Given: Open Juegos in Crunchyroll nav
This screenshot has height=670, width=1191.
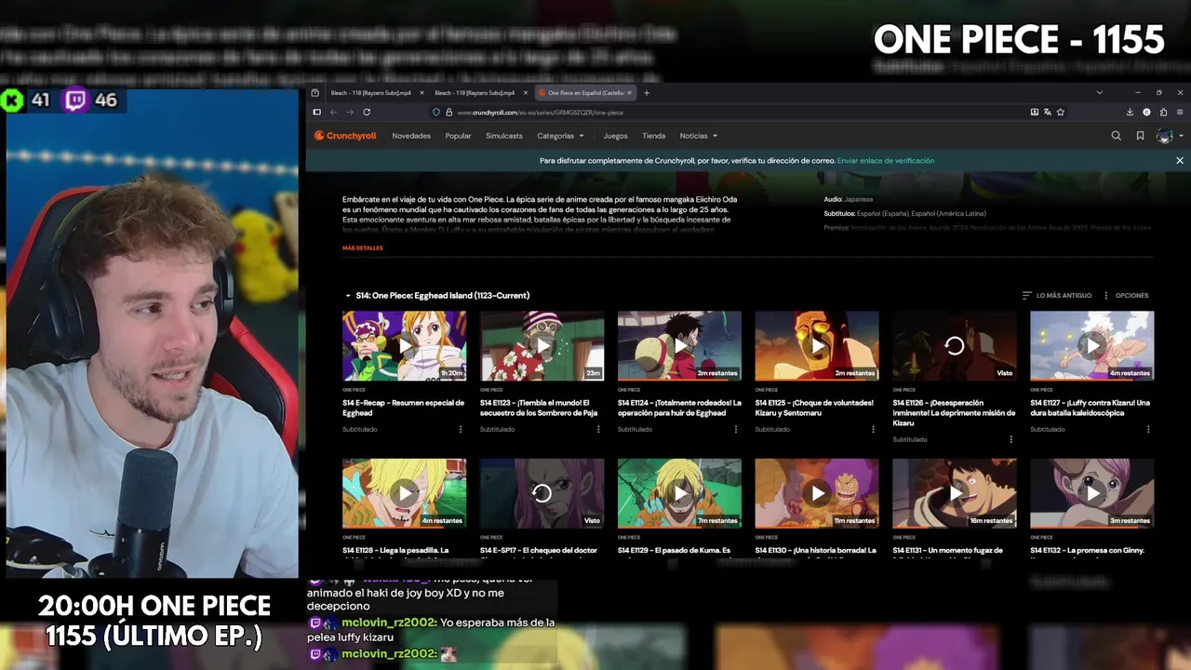Looking at the screenshot, I should (x=615, y=136).
